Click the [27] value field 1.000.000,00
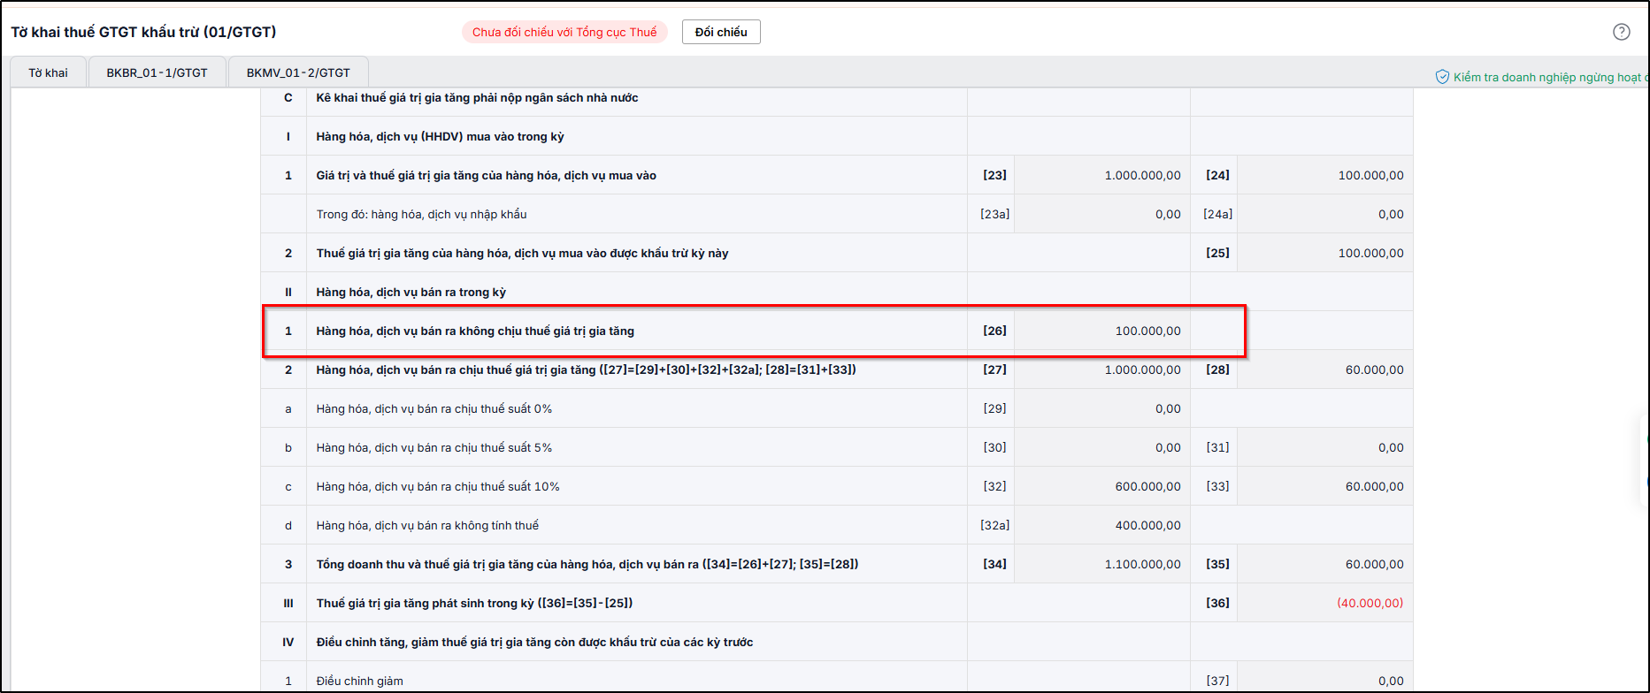 tap(1101, 369)
